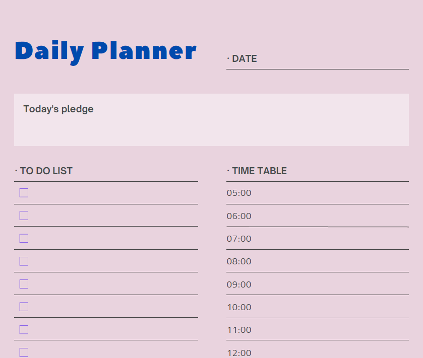Tick the seventh to-do checkbox
Viewport: 423px width, 358px height.
point(24,329)
